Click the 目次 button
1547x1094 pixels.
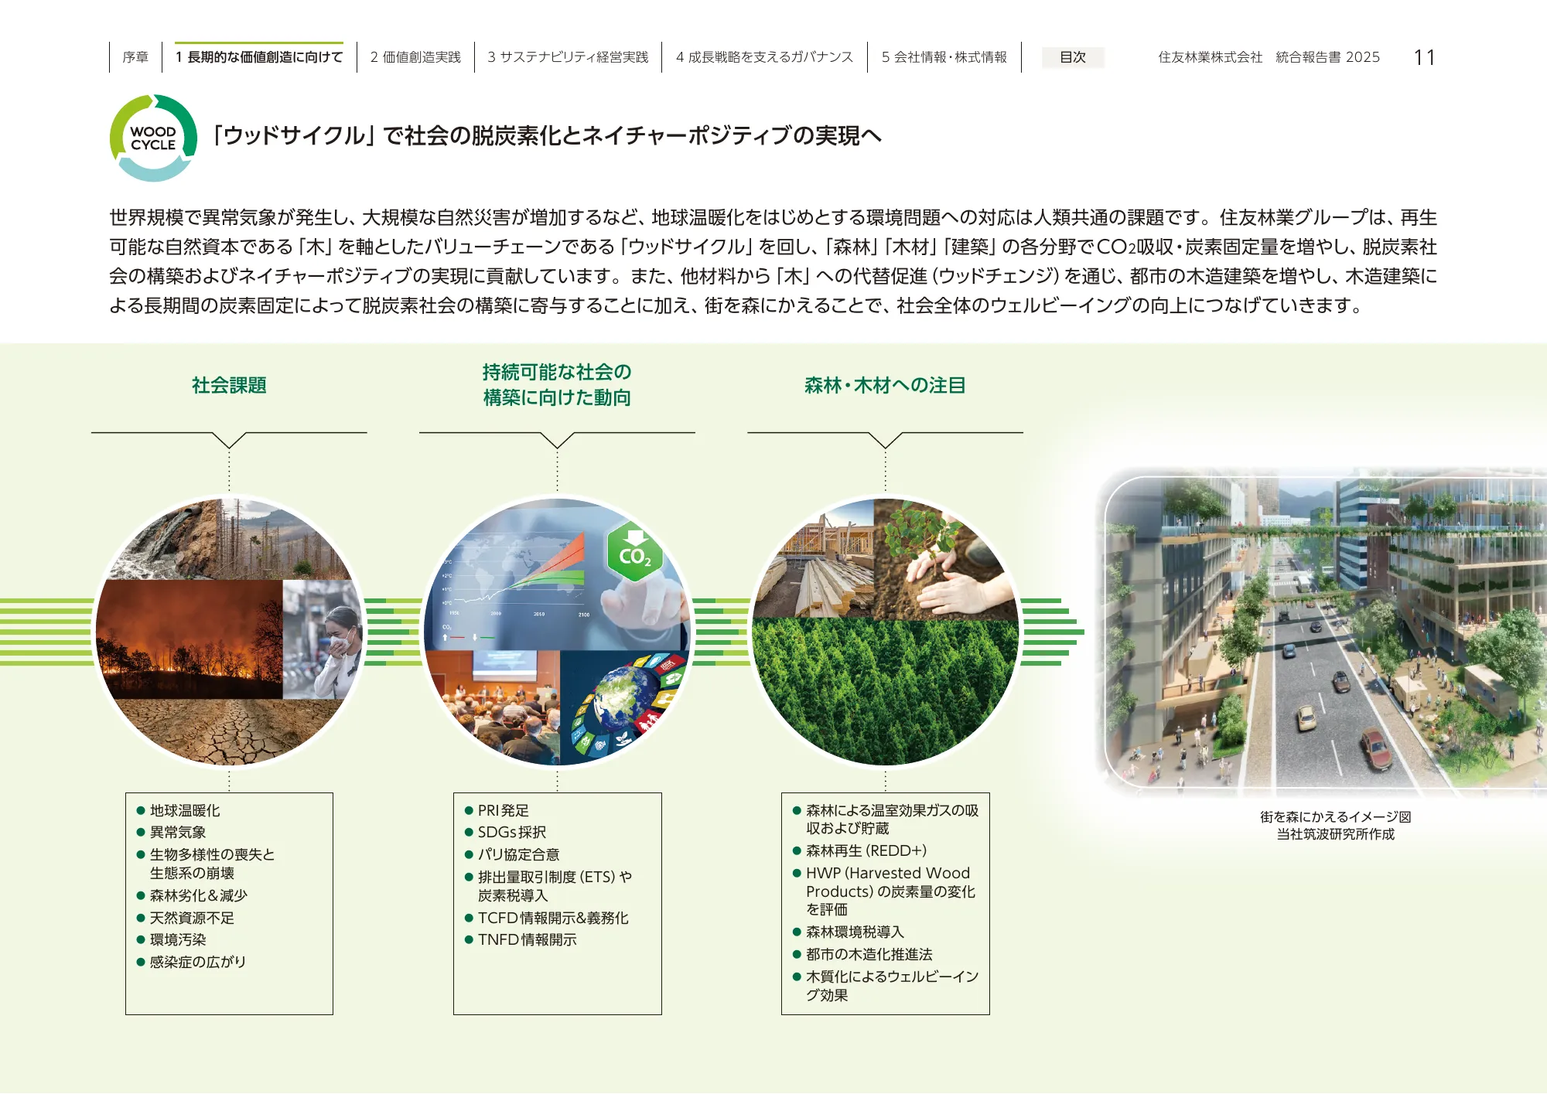[1073, 58]
